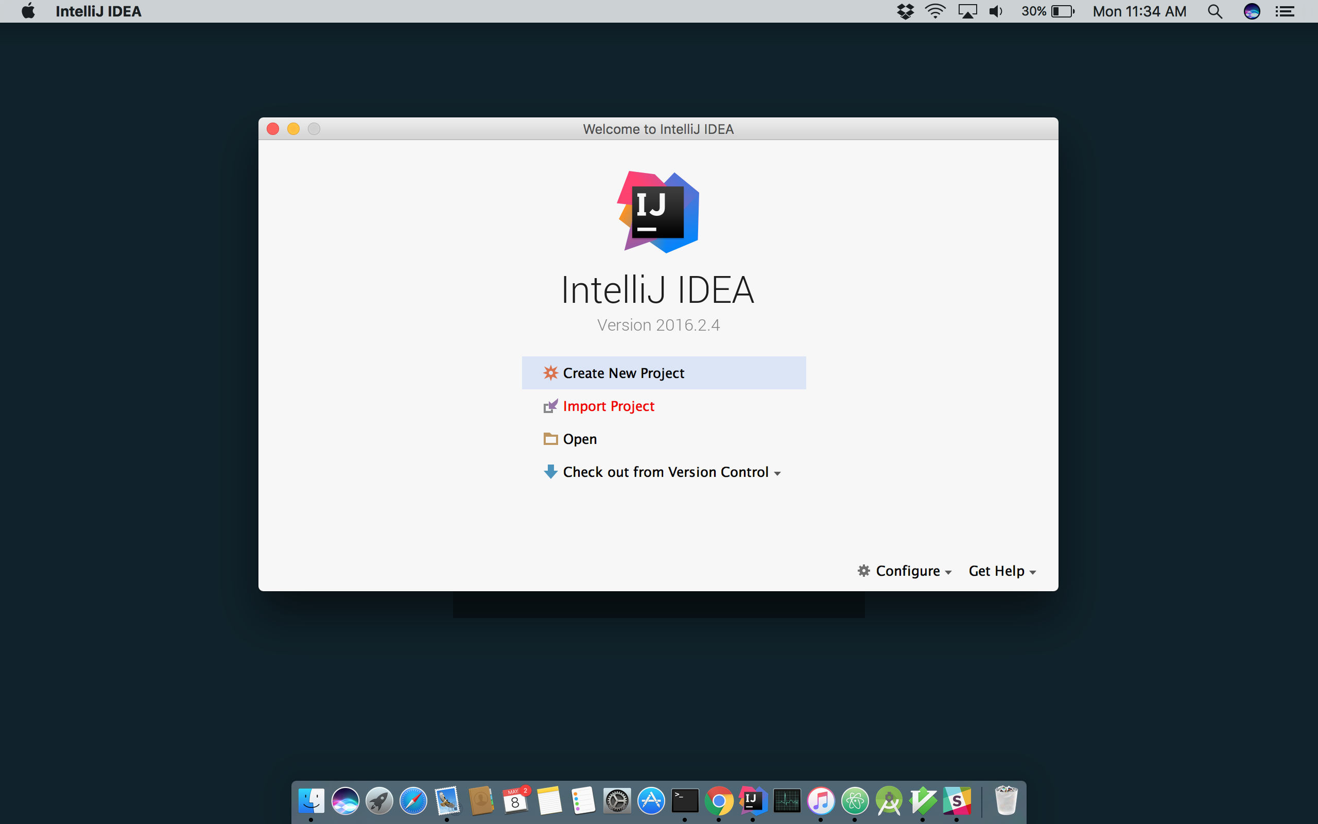The width and height of the screenshot is (1318, 824).
Task: Open the Apple menu
Action: click(28, 11)
